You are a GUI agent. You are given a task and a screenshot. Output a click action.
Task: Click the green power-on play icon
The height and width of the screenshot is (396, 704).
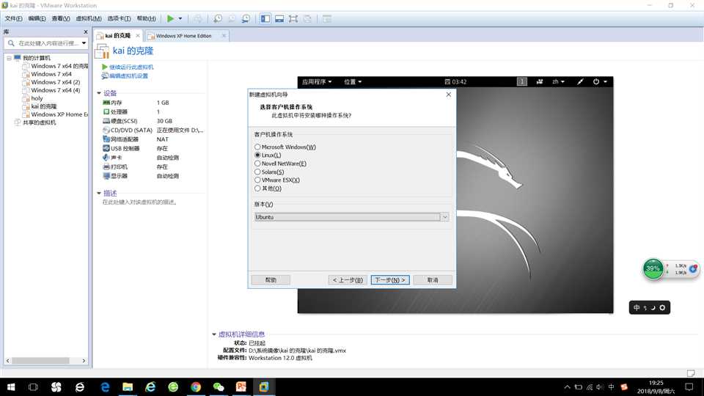tap(170, 18)
